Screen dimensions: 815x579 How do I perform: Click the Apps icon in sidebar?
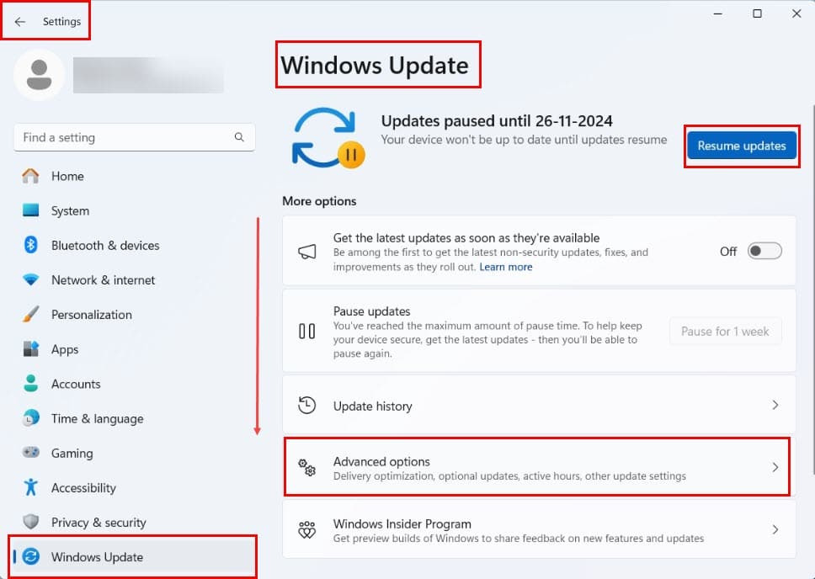pyautogui.click(x=30, y=348)
